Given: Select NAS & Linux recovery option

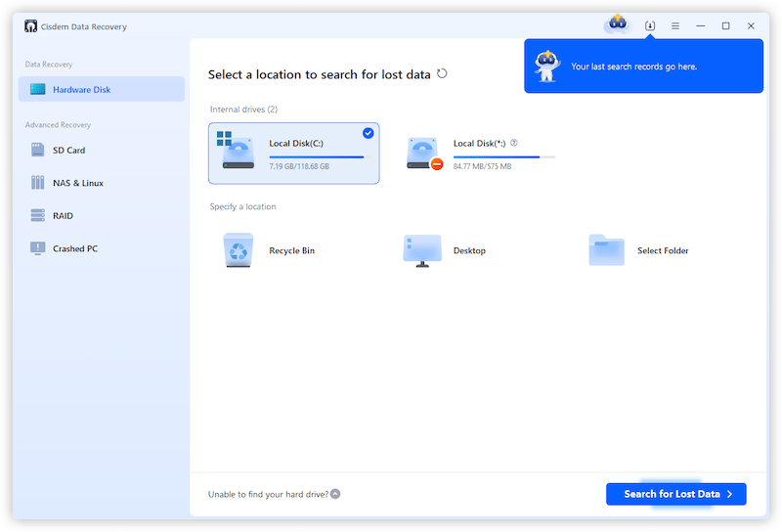Looking at the screenshot, I should coord(77,183).
